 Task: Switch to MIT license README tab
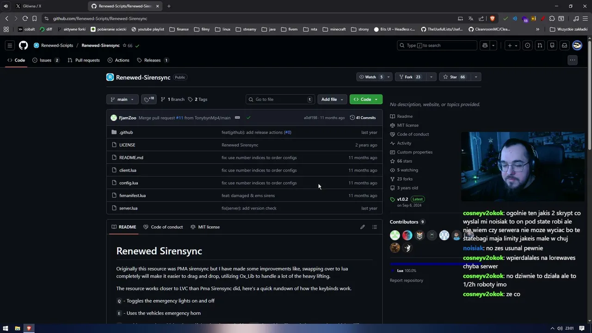(205, 227)
